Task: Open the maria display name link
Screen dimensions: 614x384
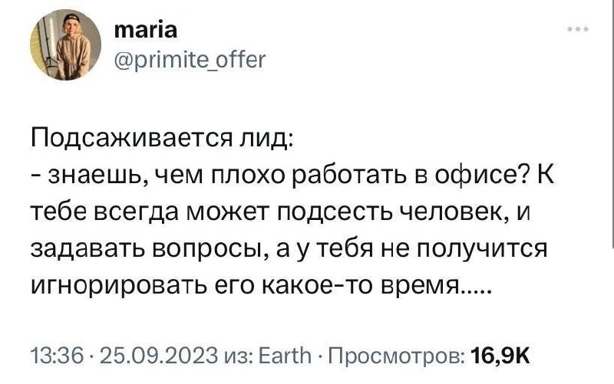Action: pos(146,30)
